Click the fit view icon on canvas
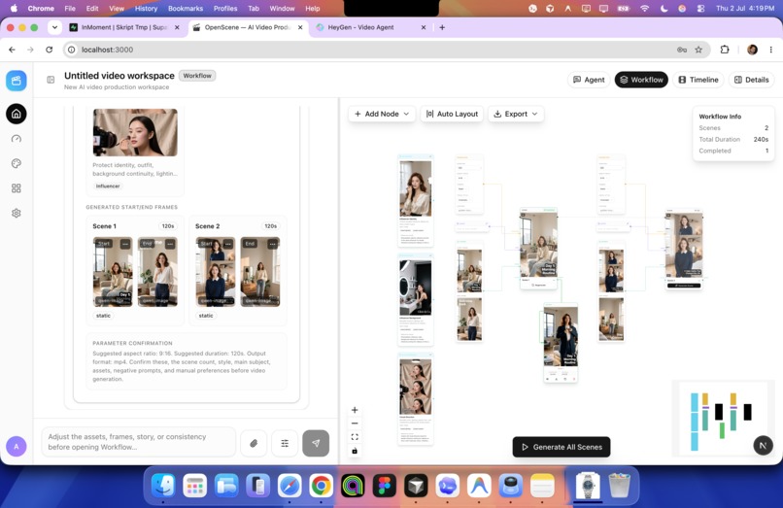The width and height of the screenshot is (783, 508). (x=355, y=437)
